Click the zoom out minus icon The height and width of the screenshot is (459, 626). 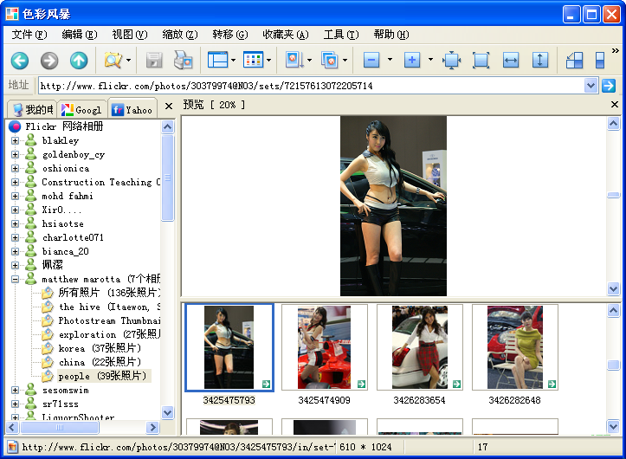[371, 61]
